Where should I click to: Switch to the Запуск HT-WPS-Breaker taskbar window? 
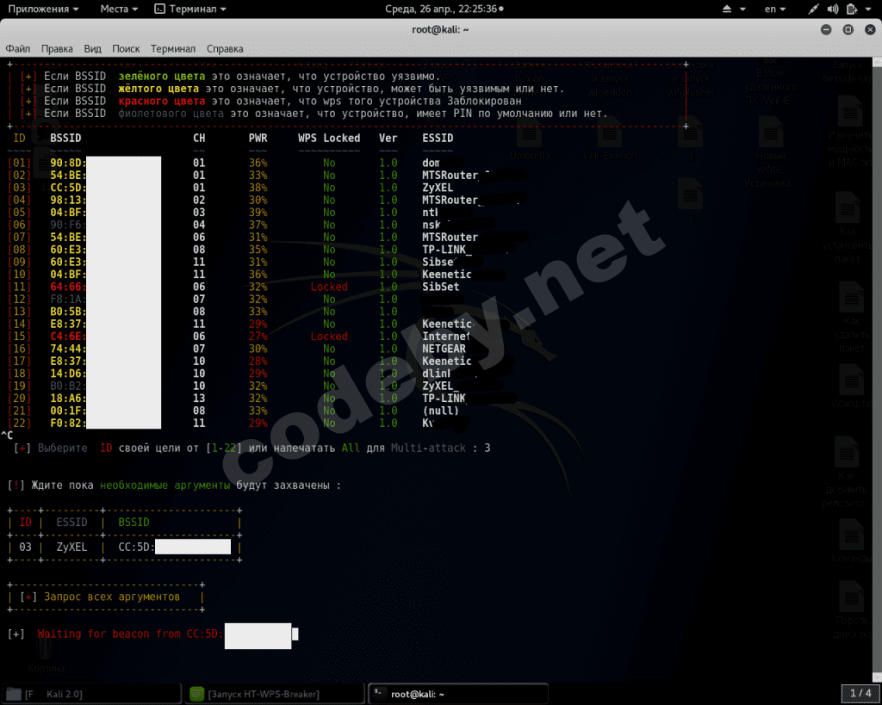tap(275, 695)
